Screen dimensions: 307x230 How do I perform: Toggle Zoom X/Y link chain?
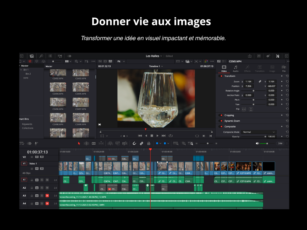click(x=260, y=81)
